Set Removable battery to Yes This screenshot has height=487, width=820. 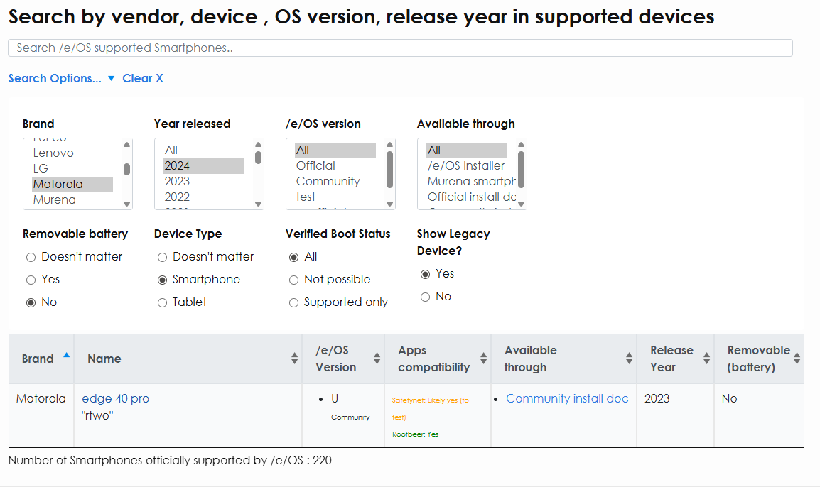[x=31, y=280]
